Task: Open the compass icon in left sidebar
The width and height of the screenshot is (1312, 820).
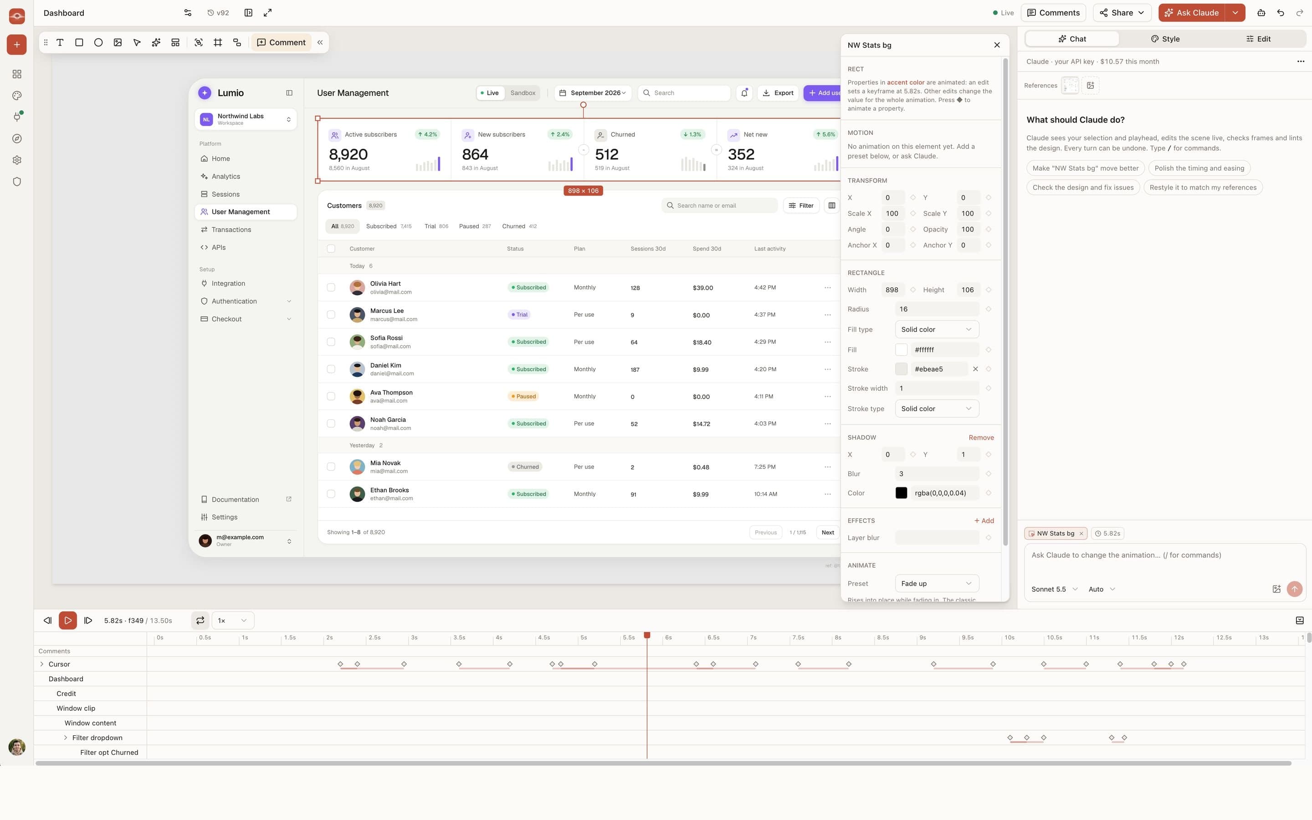Action: click(17, 139)
